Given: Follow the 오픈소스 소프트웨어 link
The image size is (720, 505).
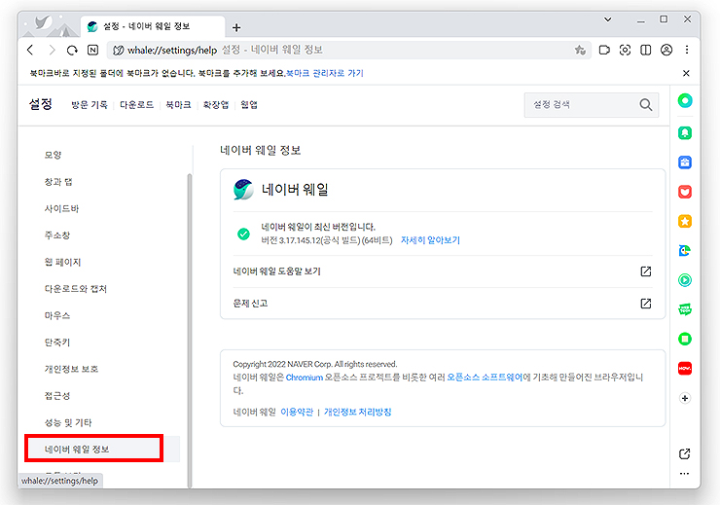Looking at the screenshot, I should [485, 378].
